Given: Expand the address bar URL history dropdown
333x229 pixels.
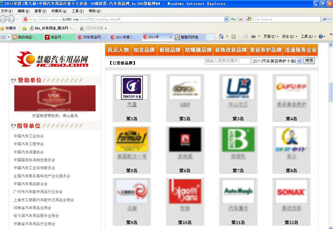Looking at the screenshot, I should pyautogui.click(x=226, y=19).
